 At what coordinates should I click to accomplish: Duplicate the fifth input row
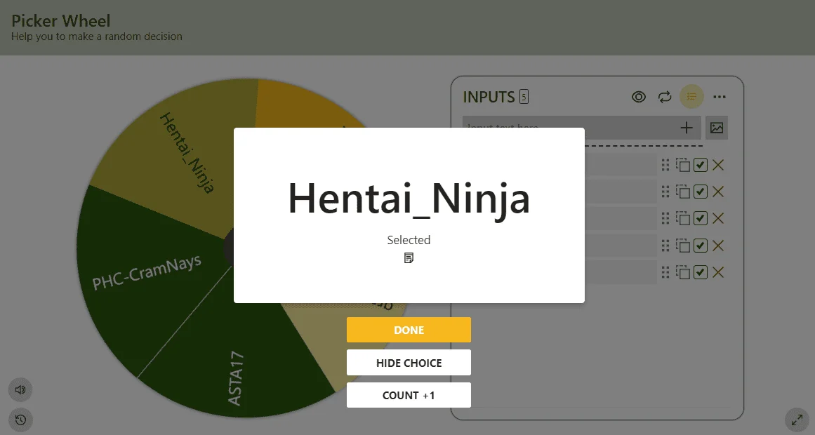[683, 272]
